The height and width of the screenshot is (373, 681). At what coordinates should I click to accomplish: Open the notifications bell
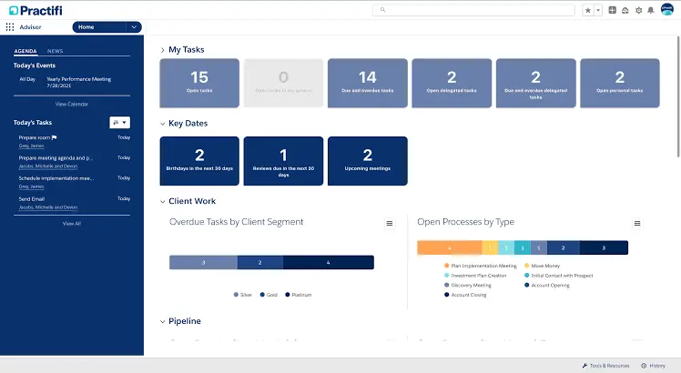click(x=651, y=10)
